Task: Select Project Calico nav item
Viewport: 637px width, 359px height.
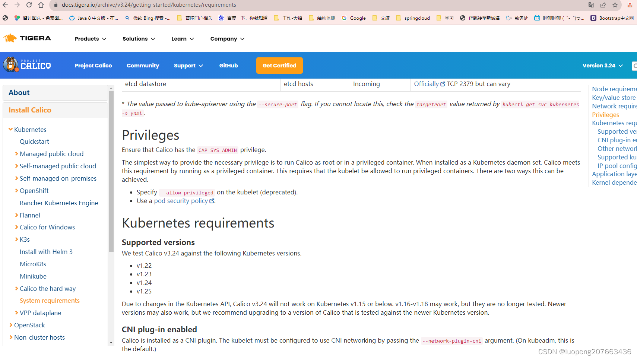Action: 93,66
